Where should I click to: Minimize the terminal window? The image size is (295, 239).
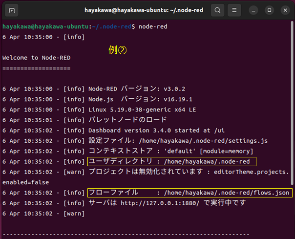pos(253,10)
